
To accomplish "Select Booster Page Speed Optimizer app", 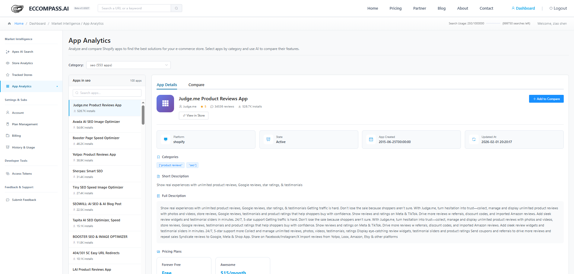I will tap(105, 141).
